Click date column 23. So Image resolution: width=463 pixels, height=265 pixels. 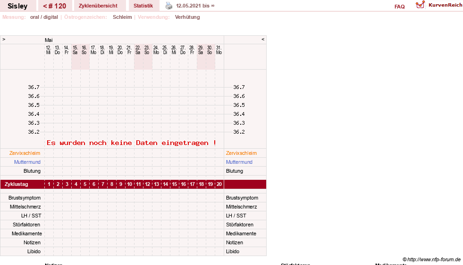pos(147,50)
